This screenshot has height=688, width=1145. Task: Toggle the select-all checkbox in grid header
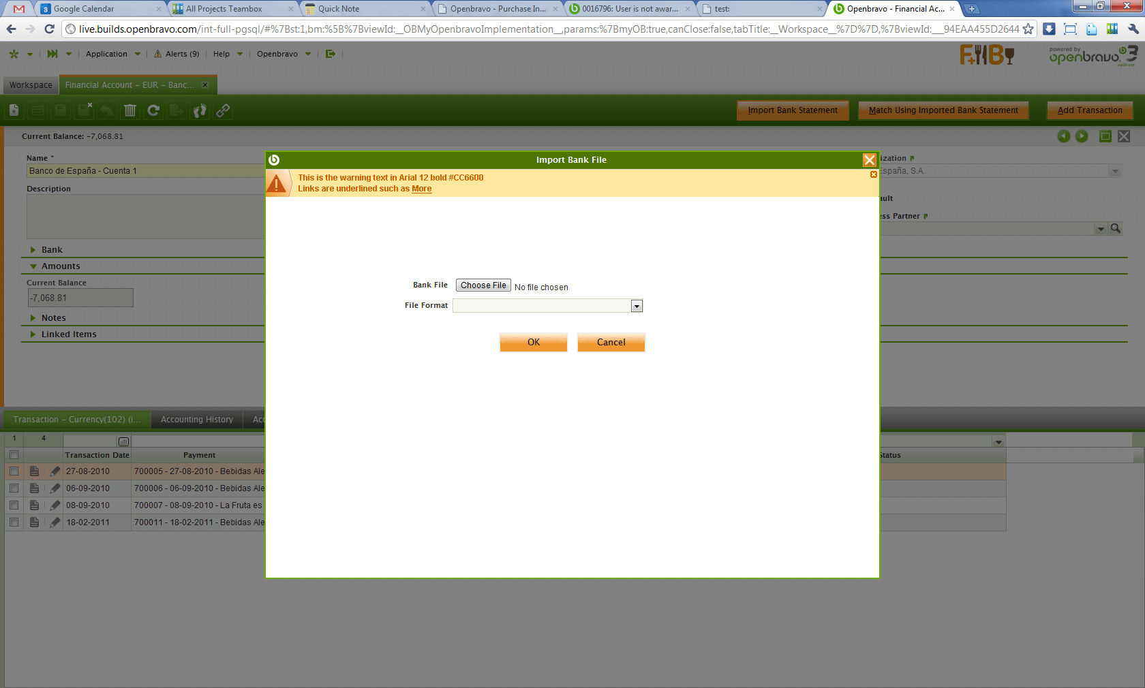point(14,455)
